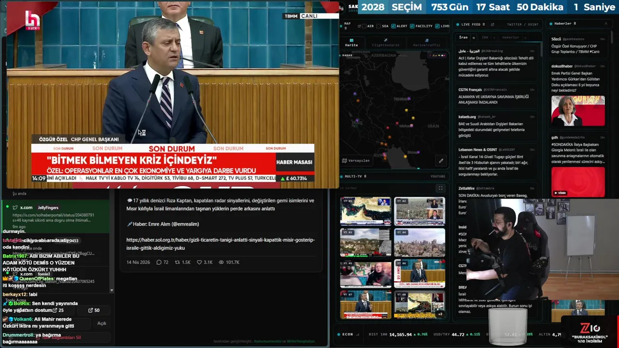Click the @emrealim mention in the post
619x348 pixels.
185,224
